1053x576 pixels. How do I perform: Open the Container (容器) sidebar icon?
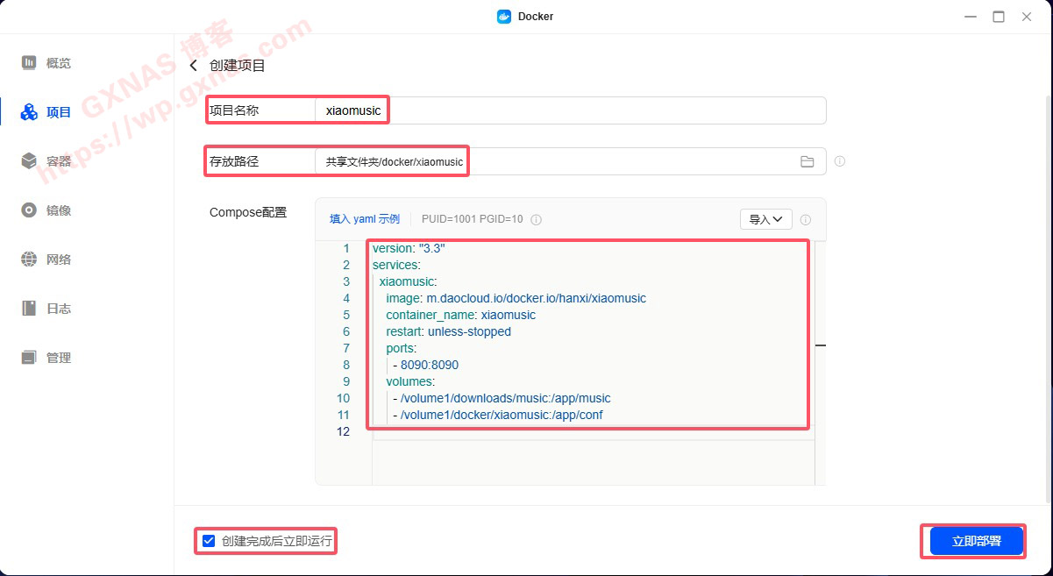[30, 161]
